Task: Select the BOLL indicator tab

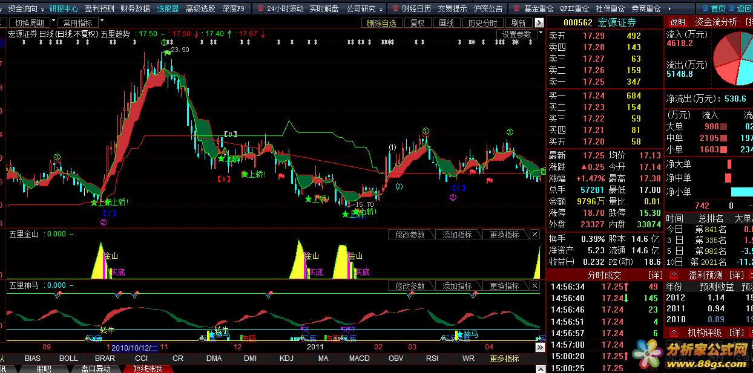Action: pos(68,358)
